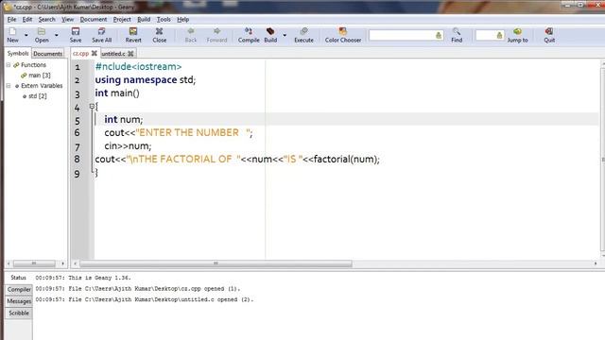Click the '#nclude<iostream>' text on line 1
Image resolution: width=605 pixels, height=340 pixels.
(138, 67)
